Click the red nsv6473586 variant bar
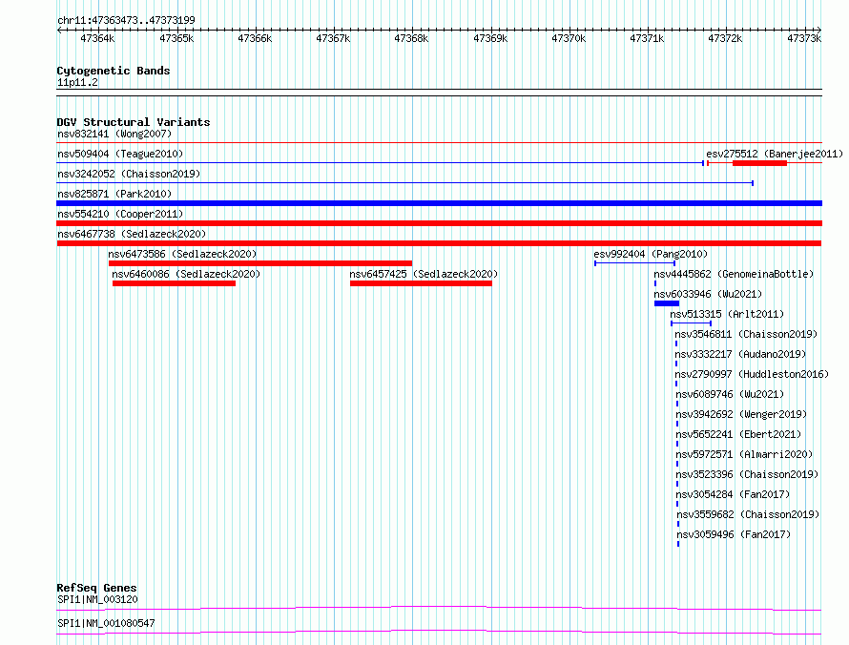 tap(260, 263)
